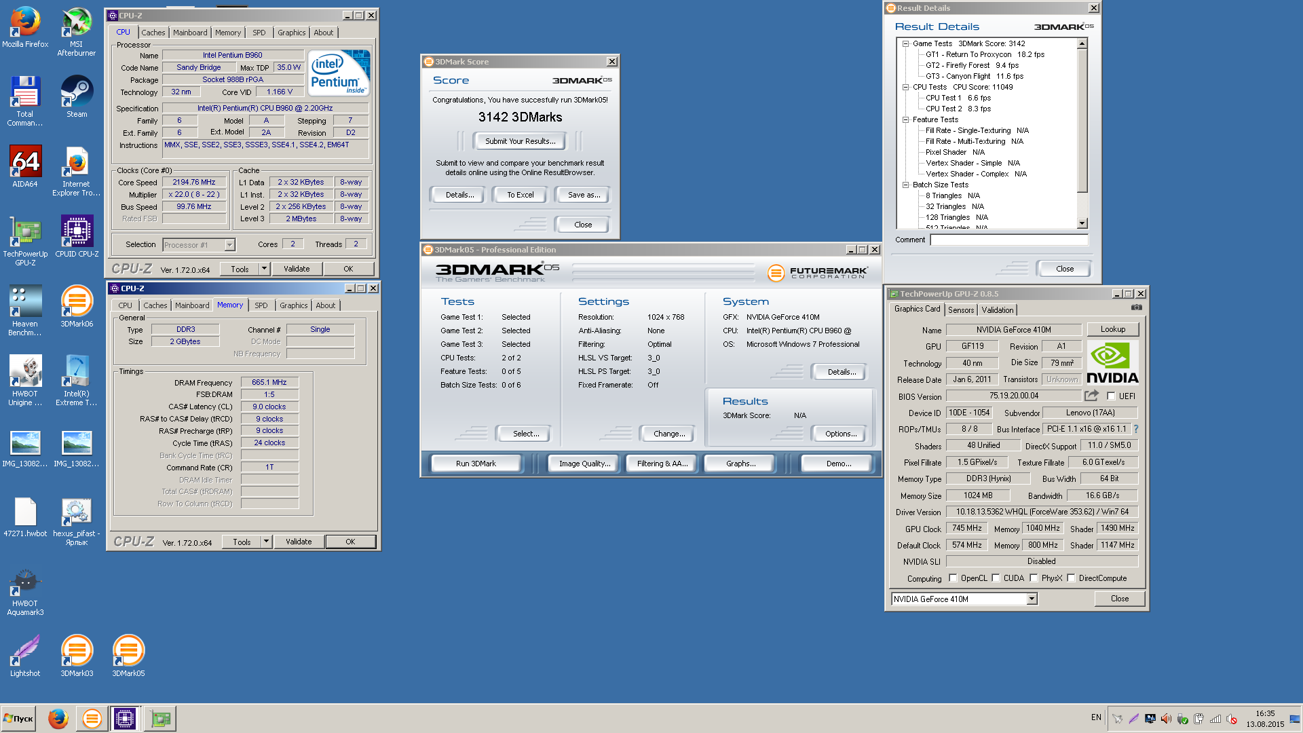The image size is (1303, 733).
Task: Collapse Game Tests tree node
Action: coord(905,43)
